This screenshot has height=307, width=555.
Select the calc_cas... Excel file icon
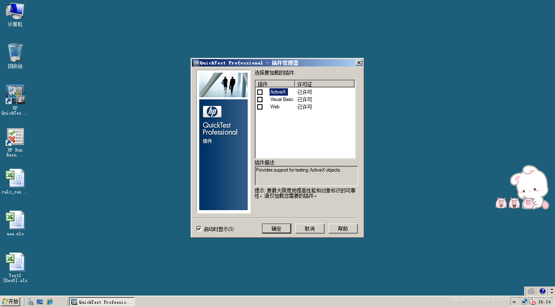click(15, 181)
